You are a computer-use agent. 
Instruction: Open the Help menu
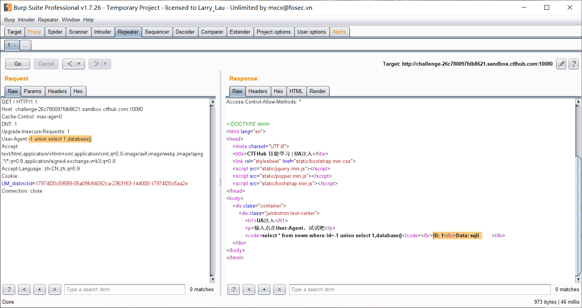(x=88, y=20)
